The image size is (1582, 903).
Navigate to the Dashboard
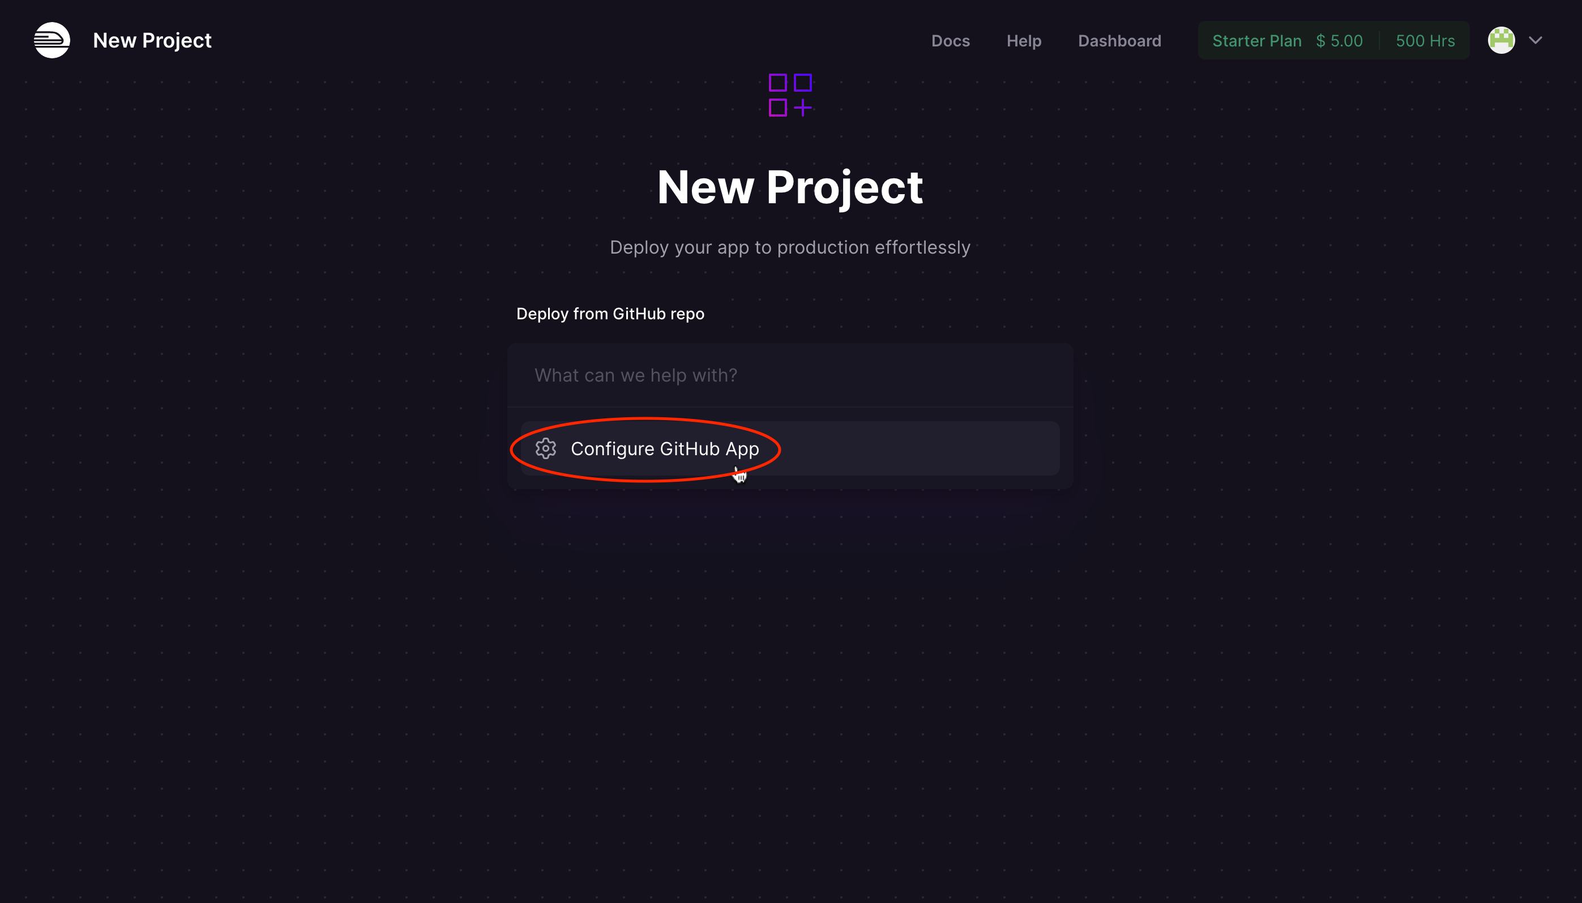pos(1119,41)
